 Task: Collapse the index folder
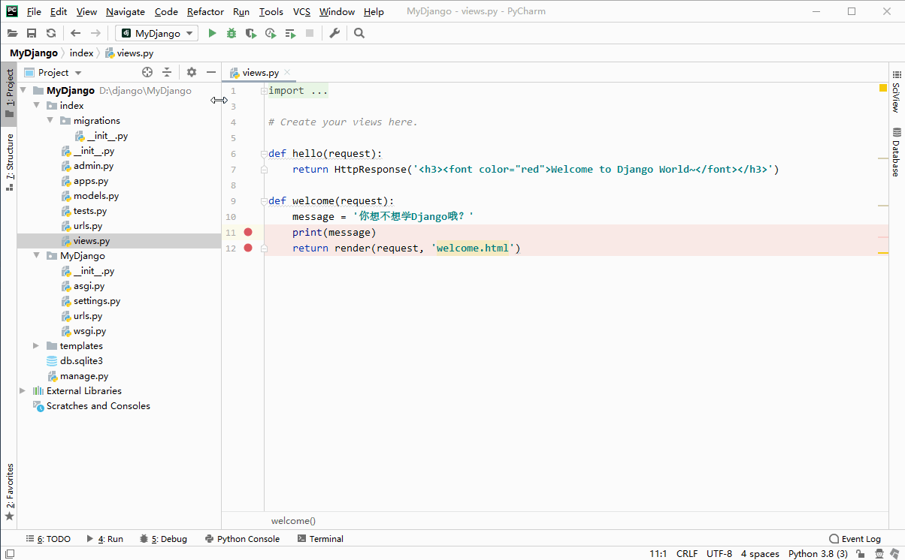click(x=36, y=106)
